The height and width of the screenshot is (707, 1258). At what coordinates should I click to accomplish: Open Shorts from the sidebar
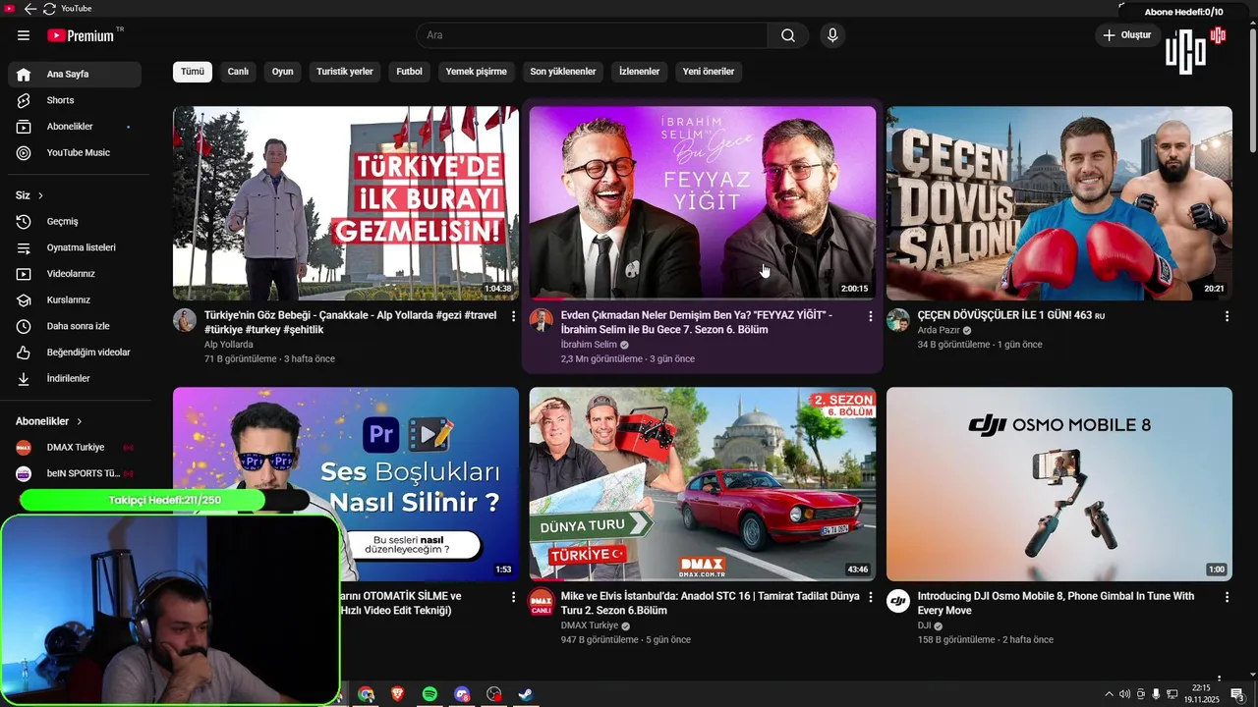75,100
